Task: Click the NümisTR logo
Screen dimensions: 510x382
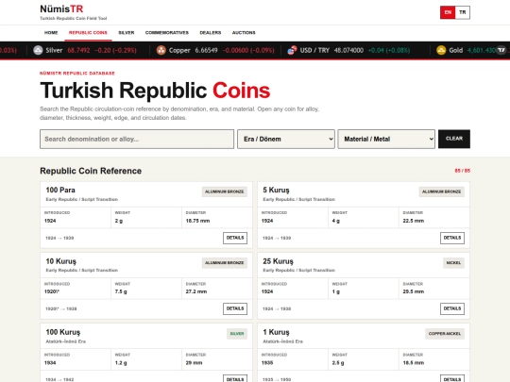Action: coord(61,8)
